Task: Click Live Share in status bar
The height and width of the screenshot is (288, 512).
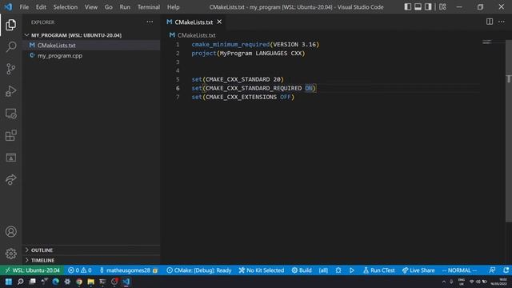Action: point(418,270)
